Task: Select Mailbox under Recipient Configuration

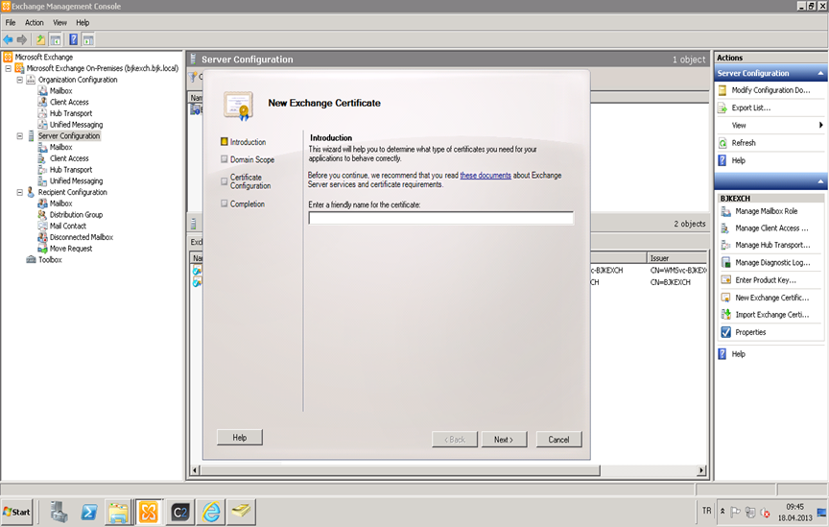Action: click(x=60, y=204)
